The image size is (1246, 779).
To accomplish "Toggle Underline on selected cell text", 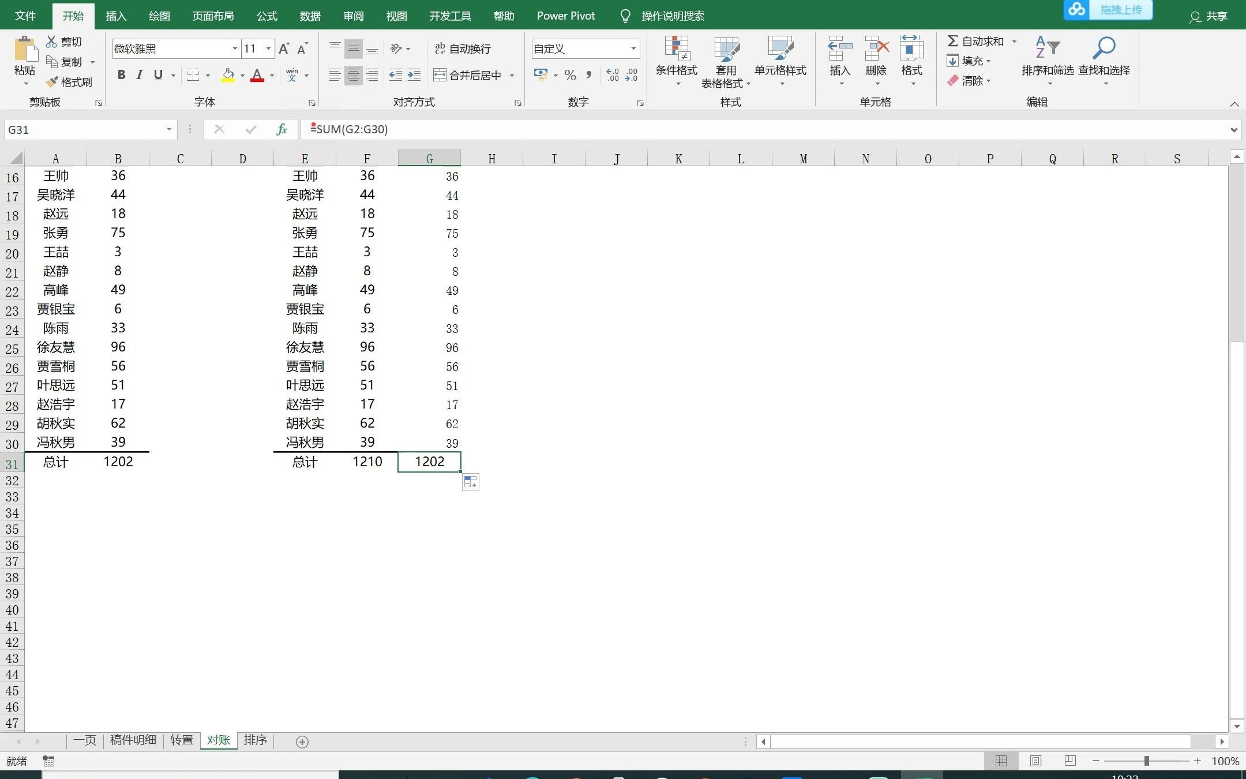I will coord(158,74).
